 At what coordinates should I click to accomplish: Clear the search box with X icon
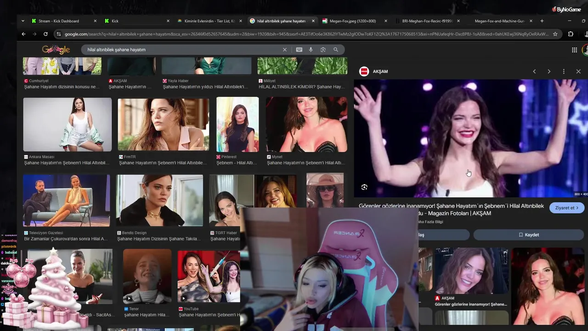tap(284, 50)
